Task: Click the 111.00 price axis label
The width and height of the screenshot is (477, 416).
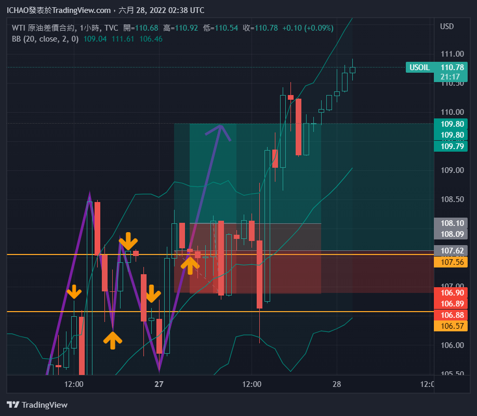Action: point(452,54)
